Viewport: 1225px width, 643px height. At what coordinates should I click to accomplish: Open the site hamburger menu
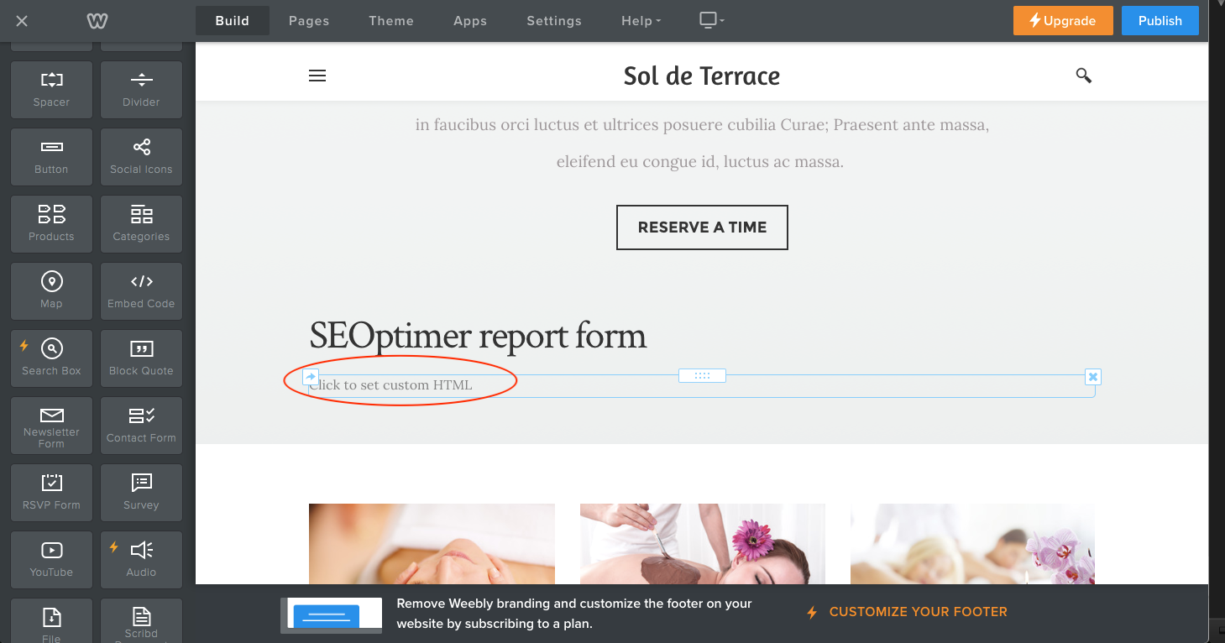click(317, 76)
